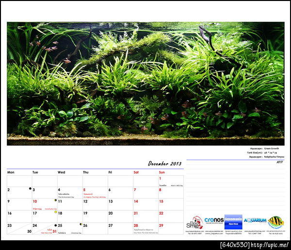Click the striped yellow fish logo

(x=276, y=222)
